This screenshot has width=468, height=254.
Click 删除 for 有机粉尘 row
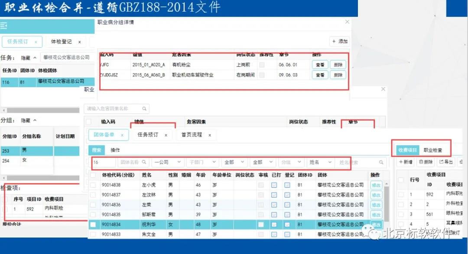coord(338,65)
